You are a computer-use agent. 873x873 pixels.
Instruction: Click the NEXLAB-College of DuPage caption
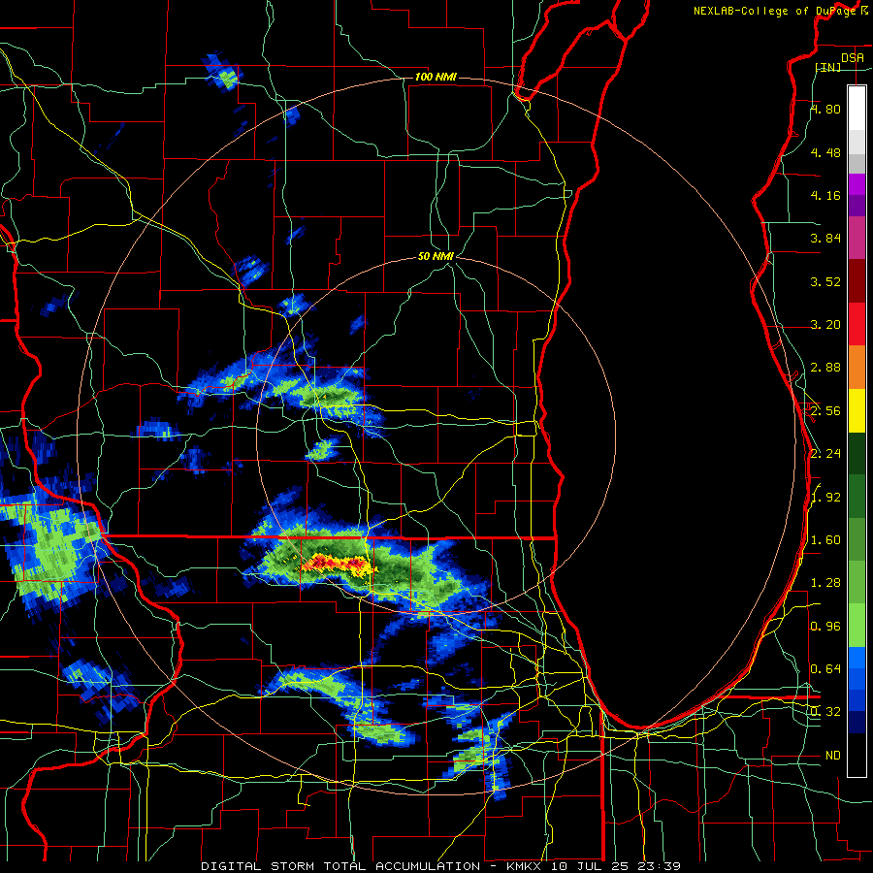coord(774,11)
